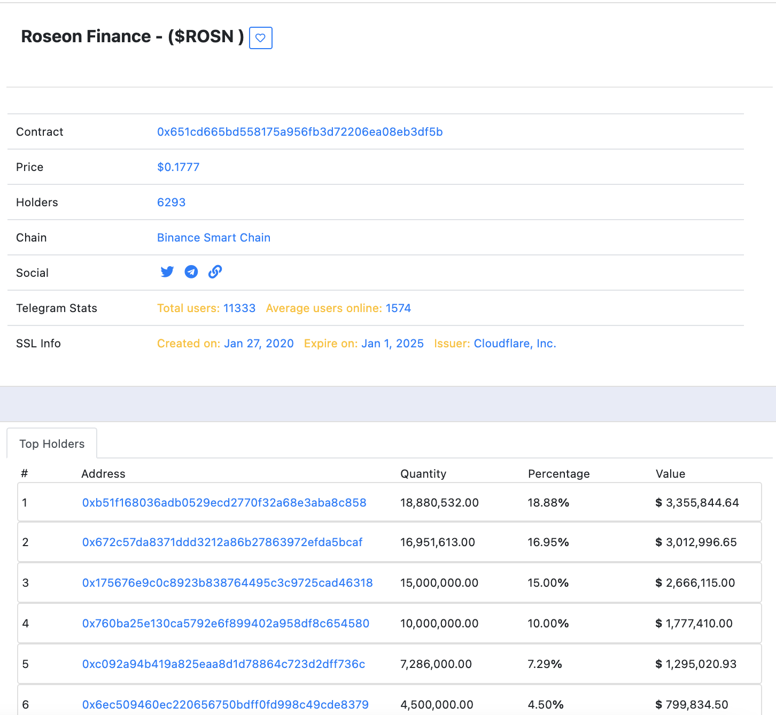Click the website chain-link icon
The image size is (776, 715).
click(215, 272)
